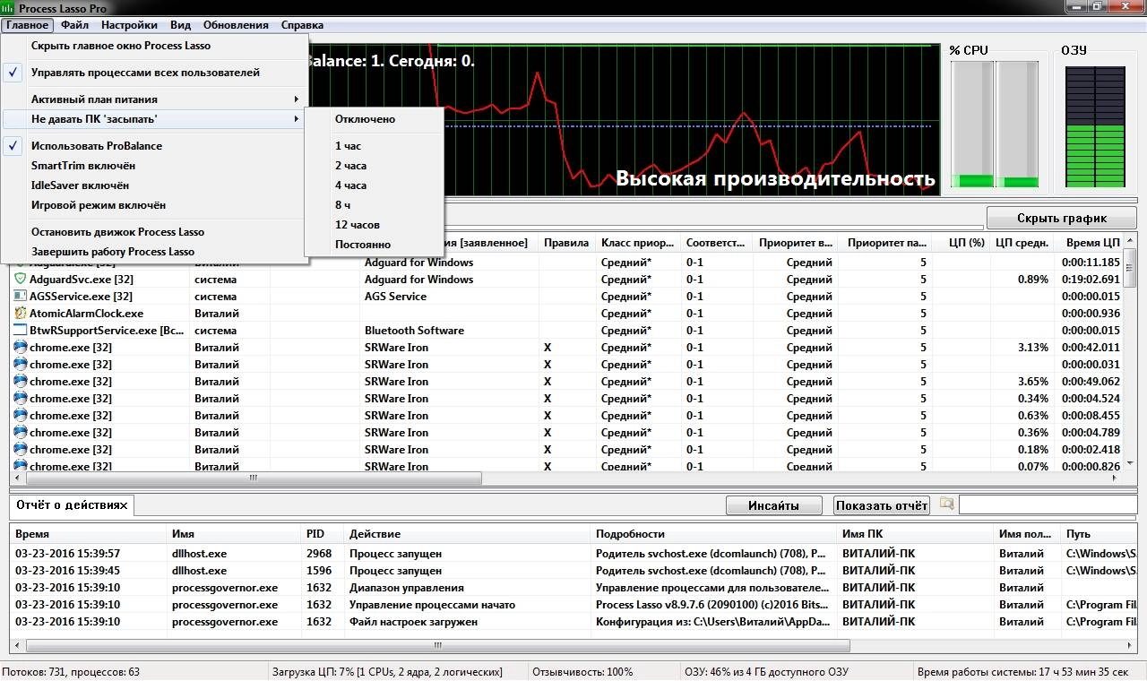1147x681 pixels.
Task: Open the Обновления menu
Action: 236,25
